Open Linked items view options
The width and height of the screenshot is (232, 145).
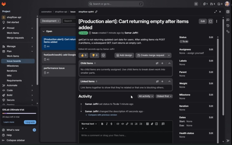[x=157, y=81]
